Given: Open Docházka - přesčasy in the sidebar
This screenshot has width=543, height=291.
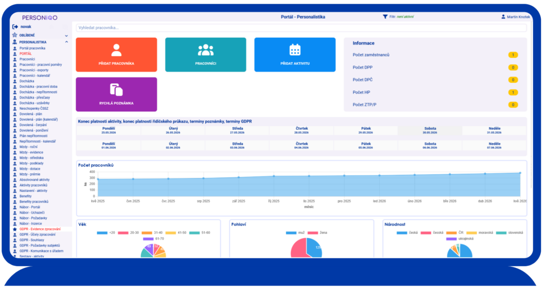Looking at the screenshot, I should pos(34,98).
